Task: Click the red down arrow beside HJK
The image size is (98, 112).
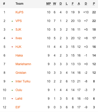Action: (12, 47)
